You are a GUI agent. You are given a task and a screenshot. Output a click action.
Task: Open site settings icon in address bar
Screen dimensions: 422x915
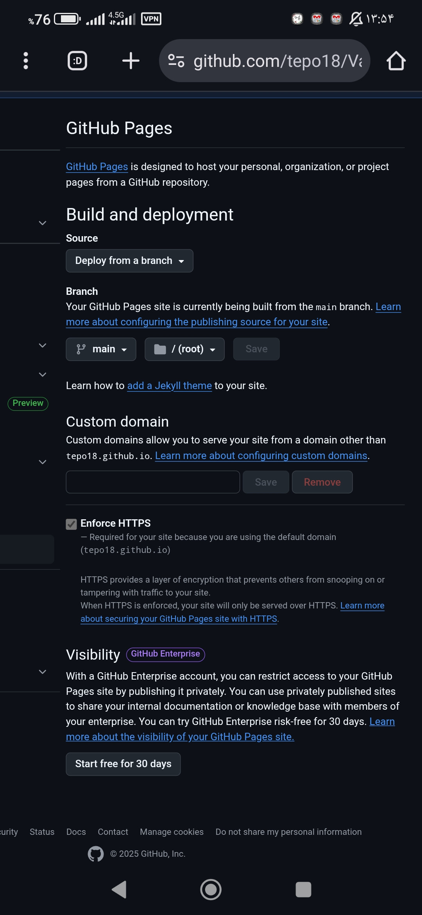(176, 61)
